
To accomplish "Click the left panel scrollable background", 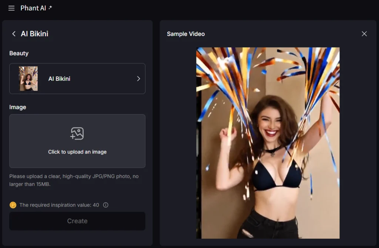I will click(x=77, y=237).
